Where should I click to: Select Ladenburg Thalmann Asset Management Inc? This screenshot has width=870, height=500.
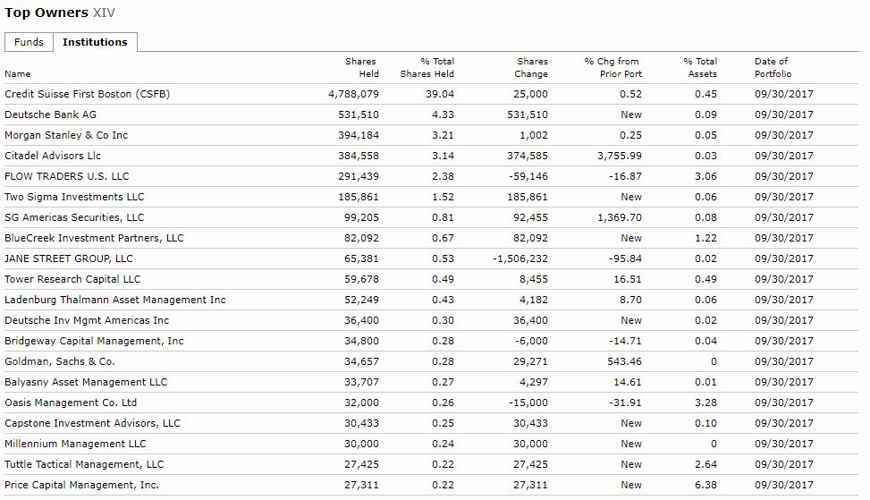[x=114, y=300]
